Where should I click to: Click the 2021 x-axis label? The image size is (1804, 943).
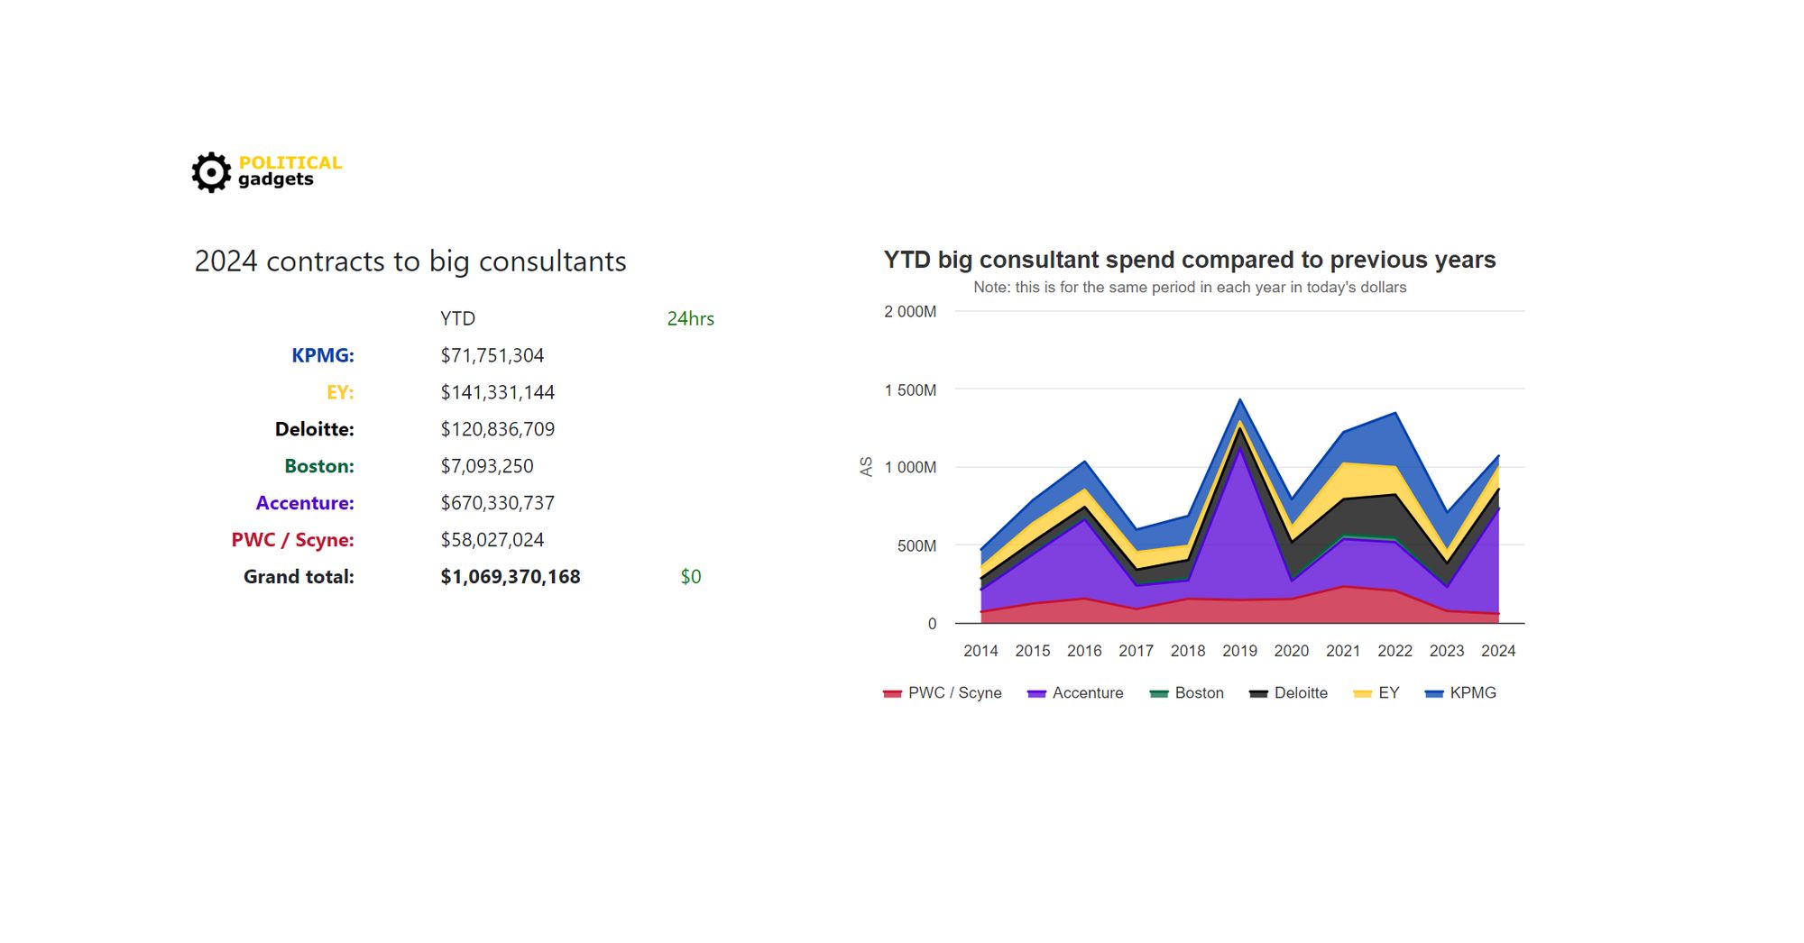pos(1343,651)
